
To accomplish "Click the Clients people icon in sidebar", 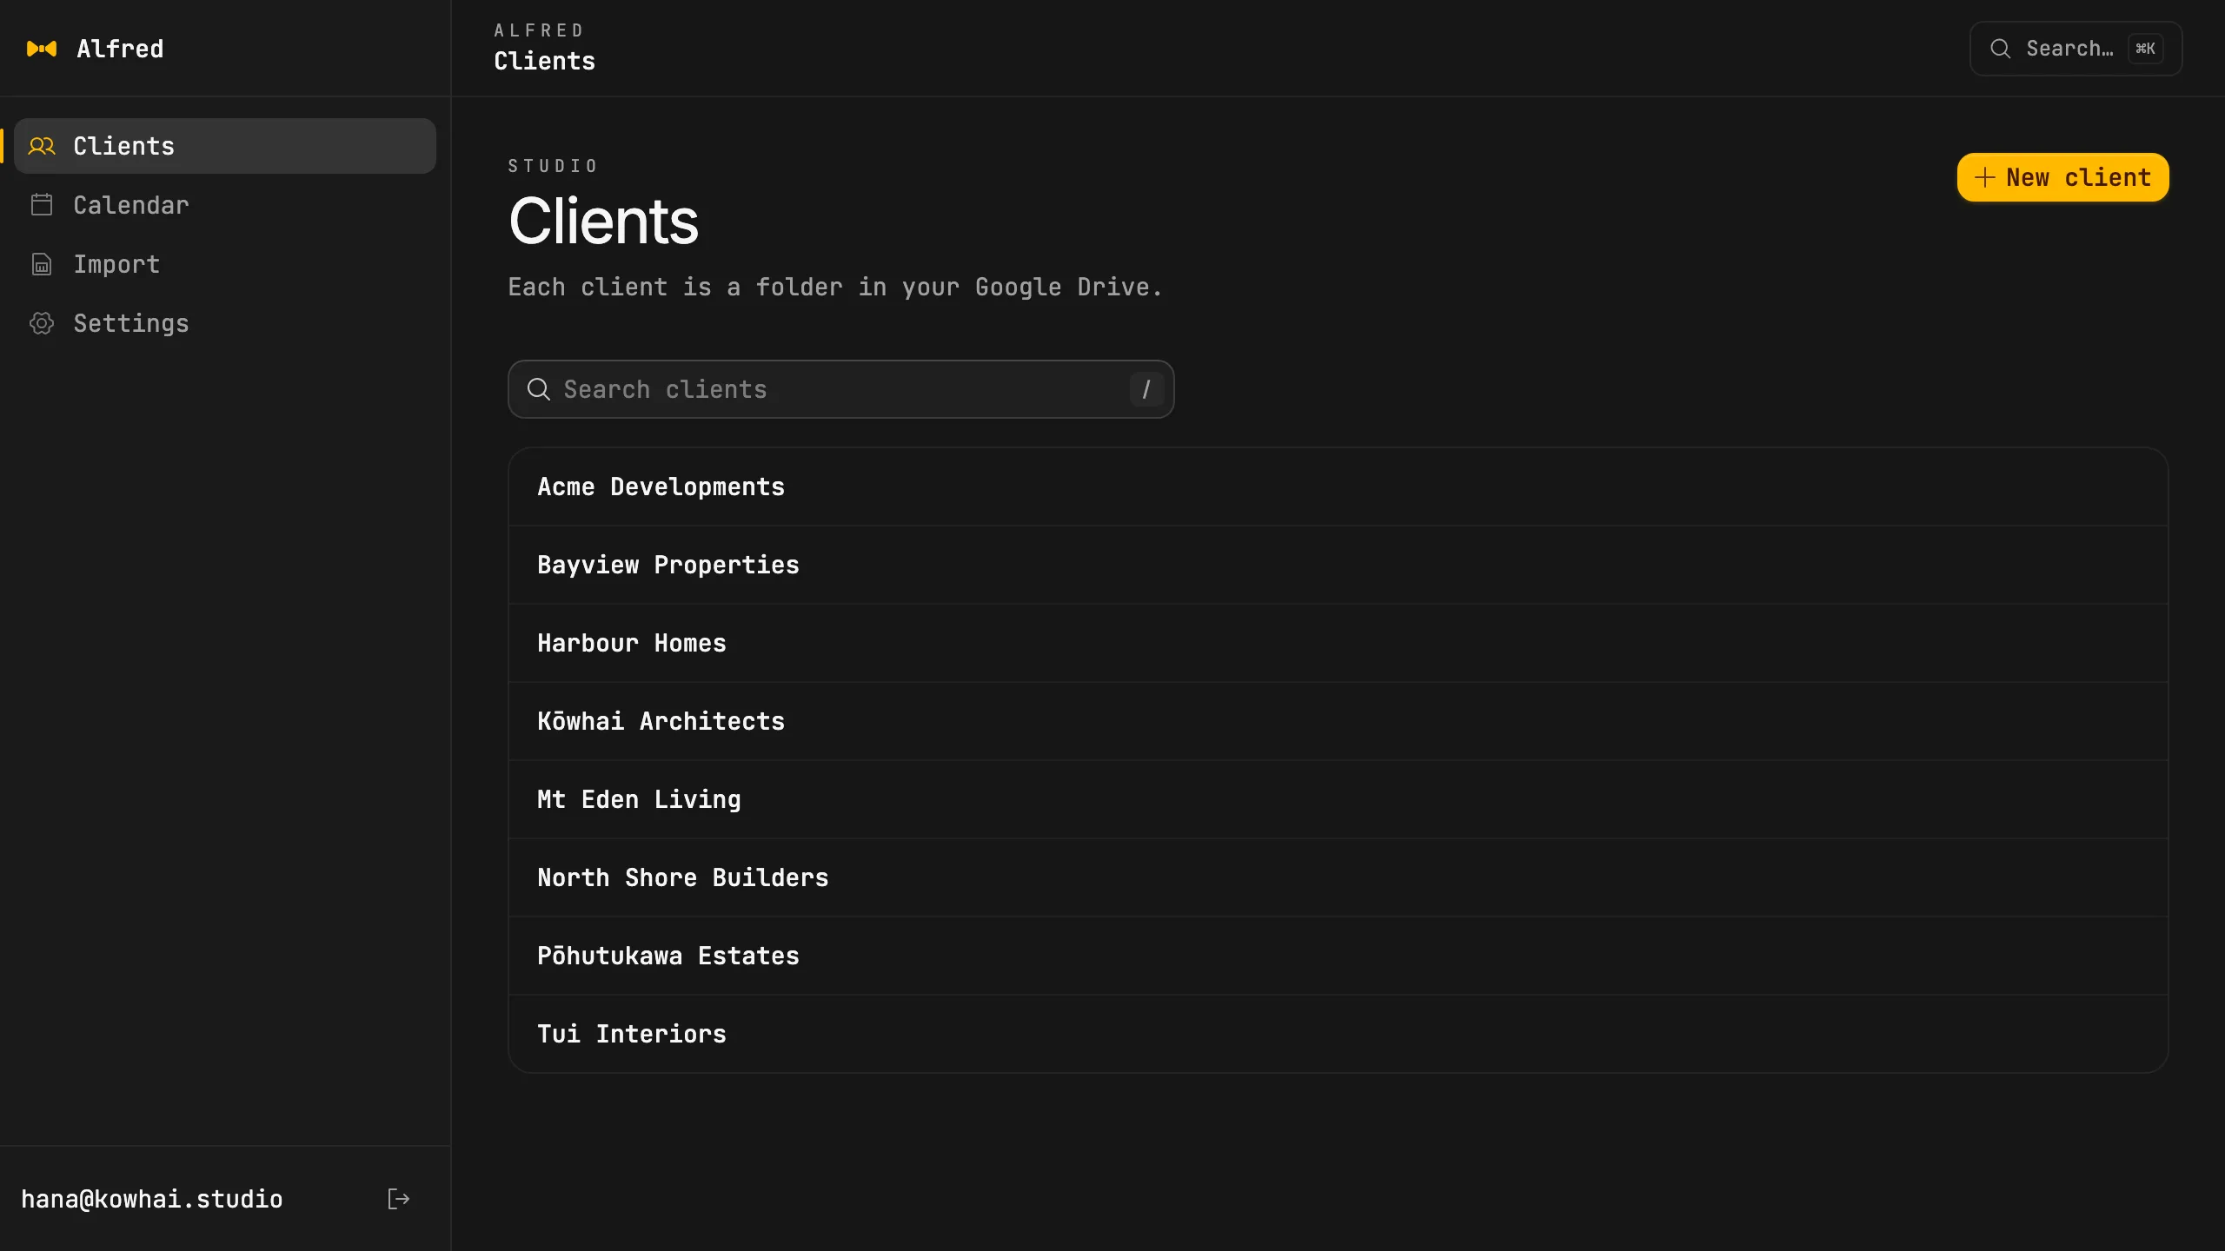I will [x=42, y=146].
